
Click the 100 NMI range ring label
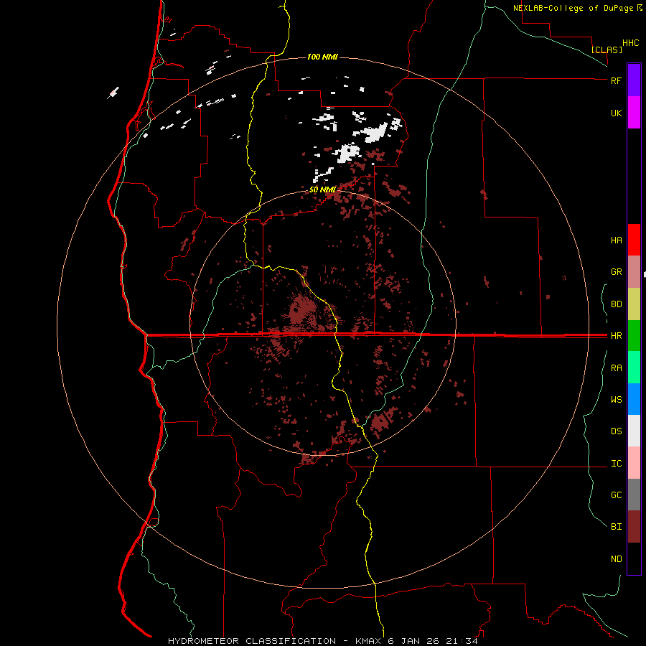click(322, 57)
